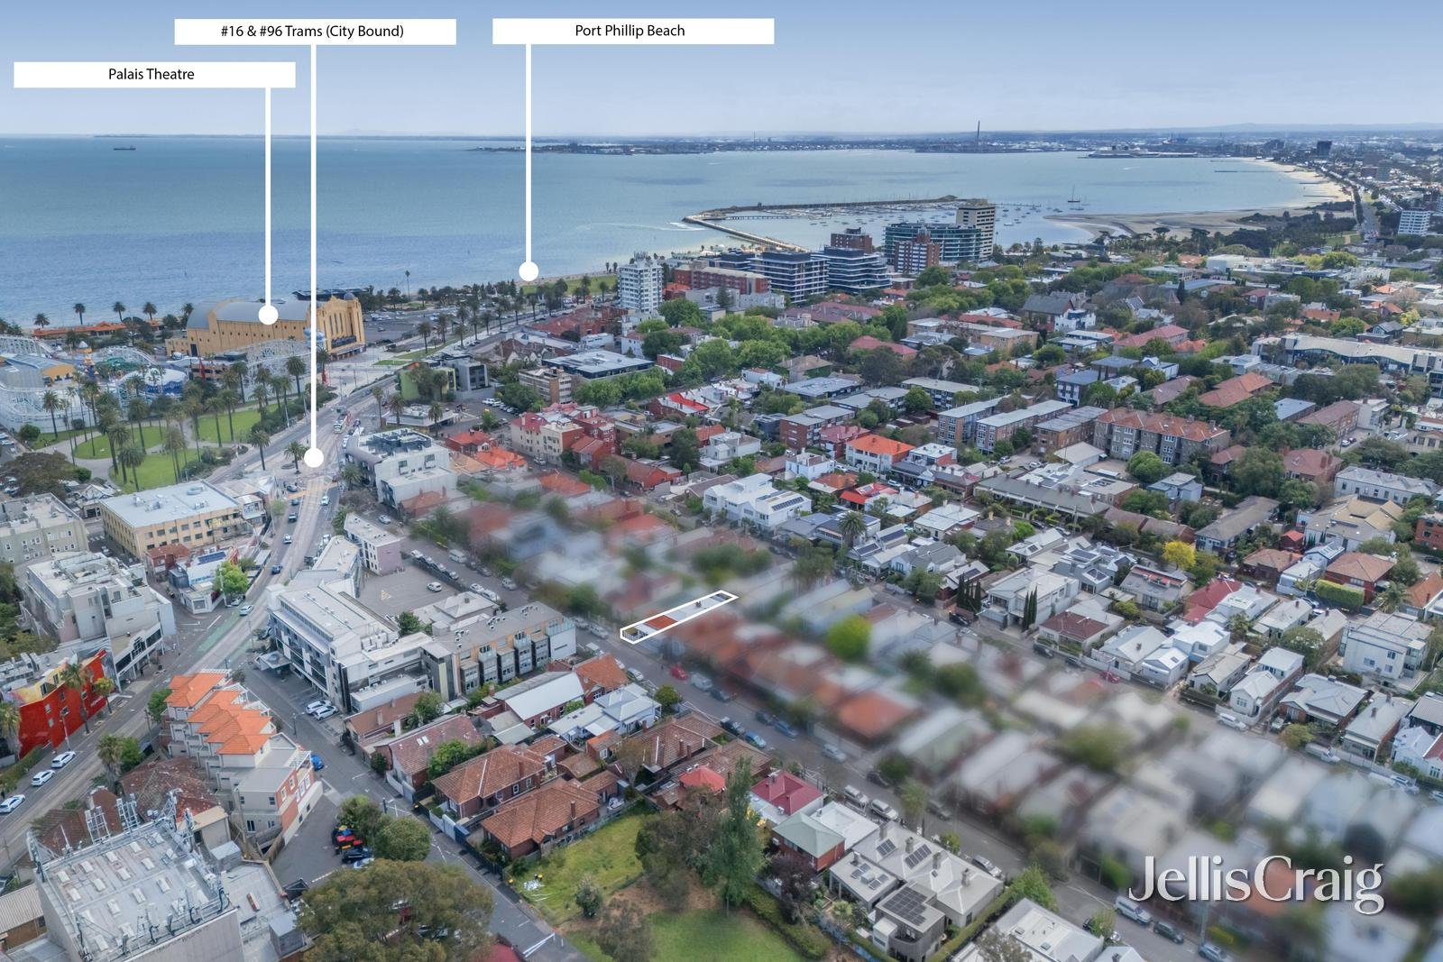Click the Palais Theatre callout marker dot
Image resolution: width=1443 pixels, height=962 pixels.
tap(268, 315)
